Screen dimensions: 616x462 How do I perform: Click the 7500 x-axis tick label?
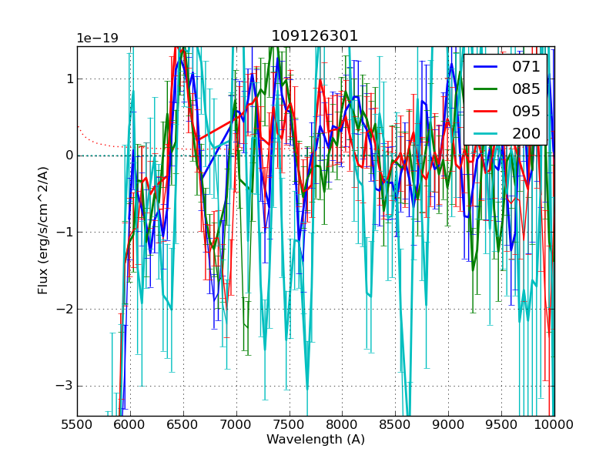coord(289,423)
